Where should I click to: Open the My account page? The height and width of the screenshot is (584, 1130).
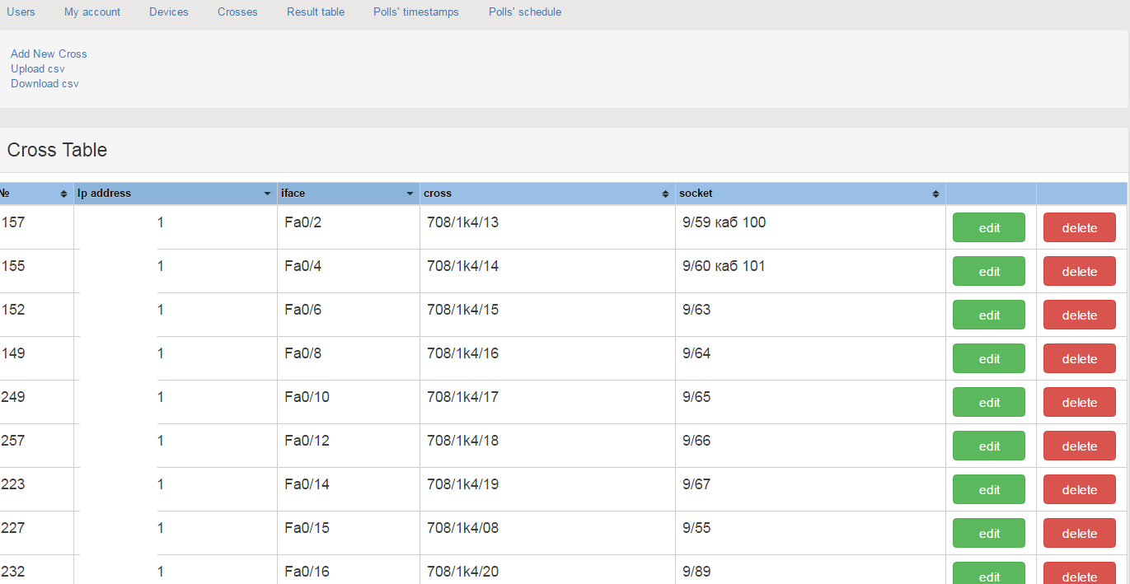92,12
